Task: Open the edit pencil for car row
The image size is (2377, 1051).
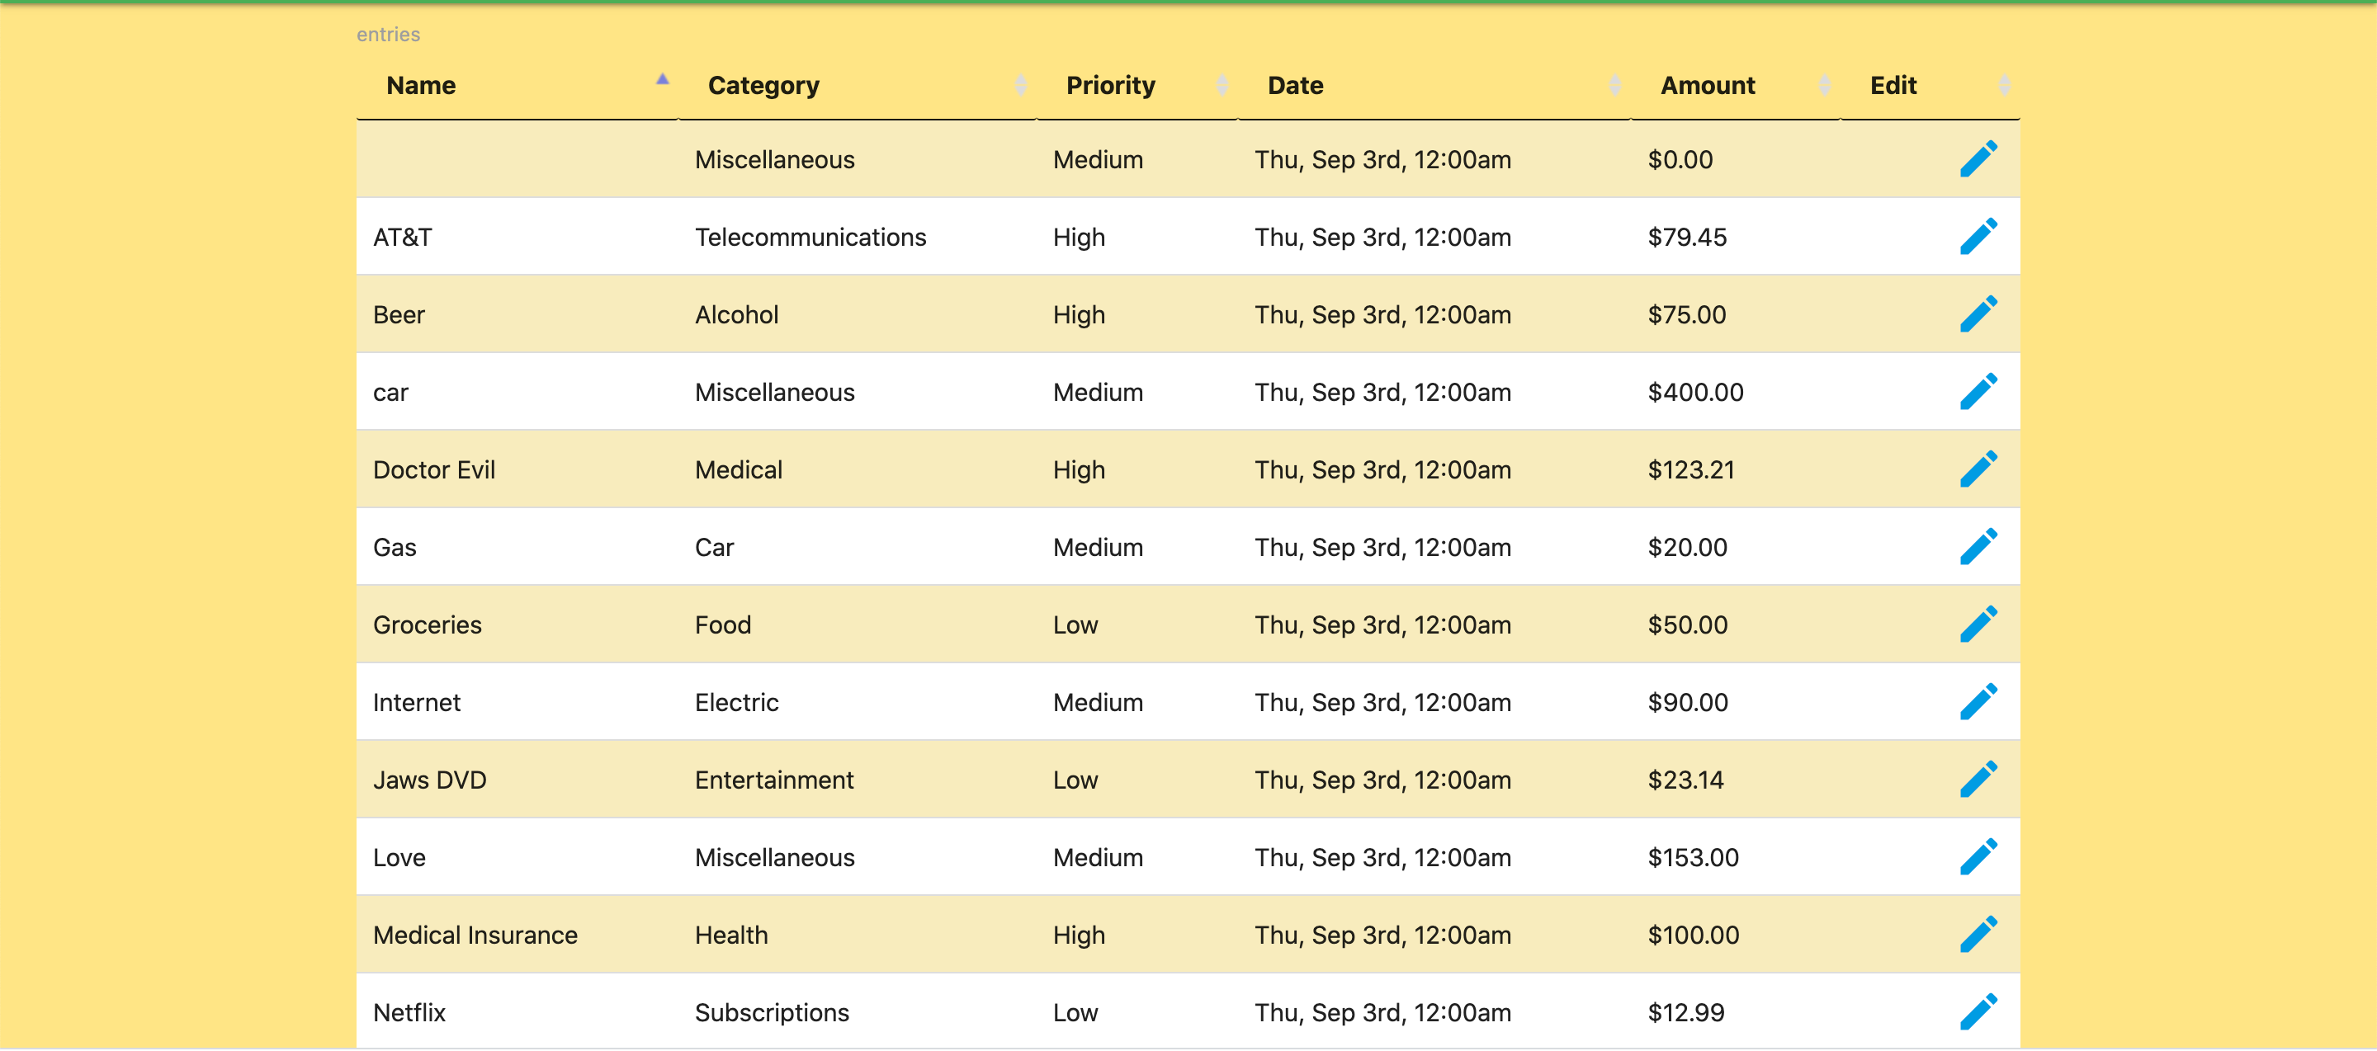Action: 1978,392
